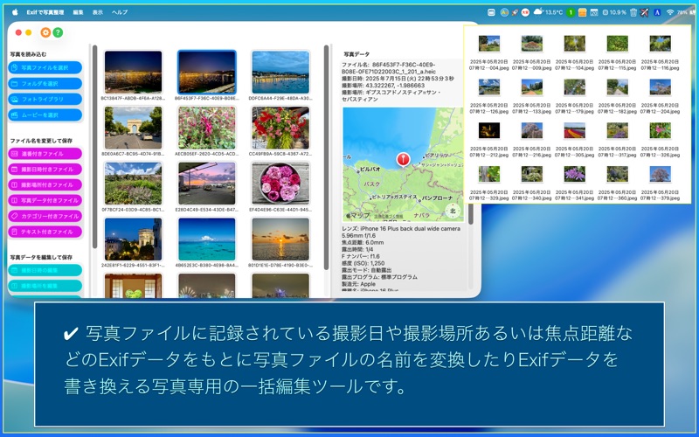Screen dimensions: 699x437
Task: Choose 撮影場所付きファイル rename option
Action: [x=45, y=184]
